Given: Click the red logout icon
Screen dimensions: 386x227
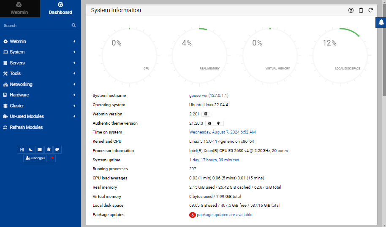Looking at the screenshot, I should point(52,158).
